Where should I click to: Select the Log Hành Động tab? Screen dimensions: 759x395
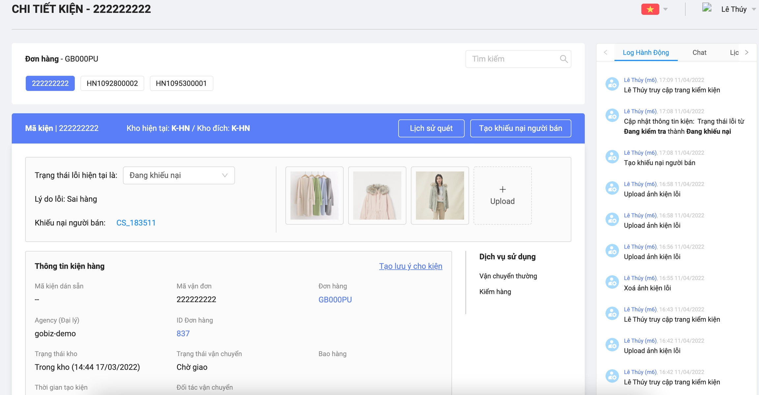[x=646, y=53]
